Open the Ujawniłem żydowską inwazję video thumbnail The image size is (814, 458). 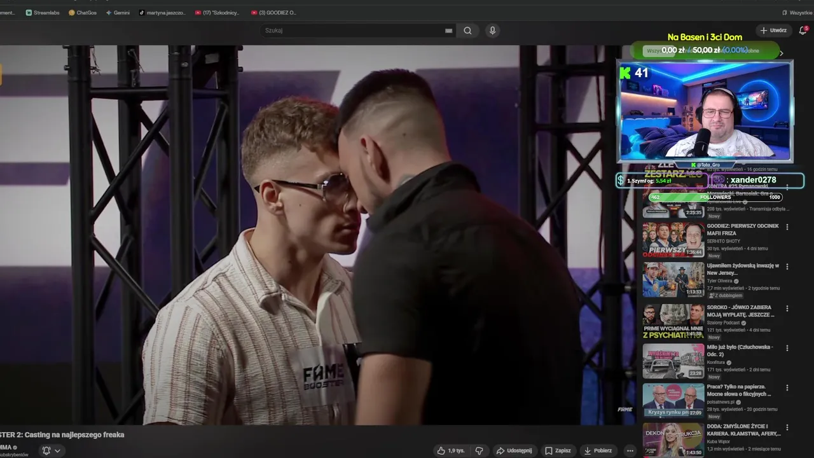tap(673, 279)
